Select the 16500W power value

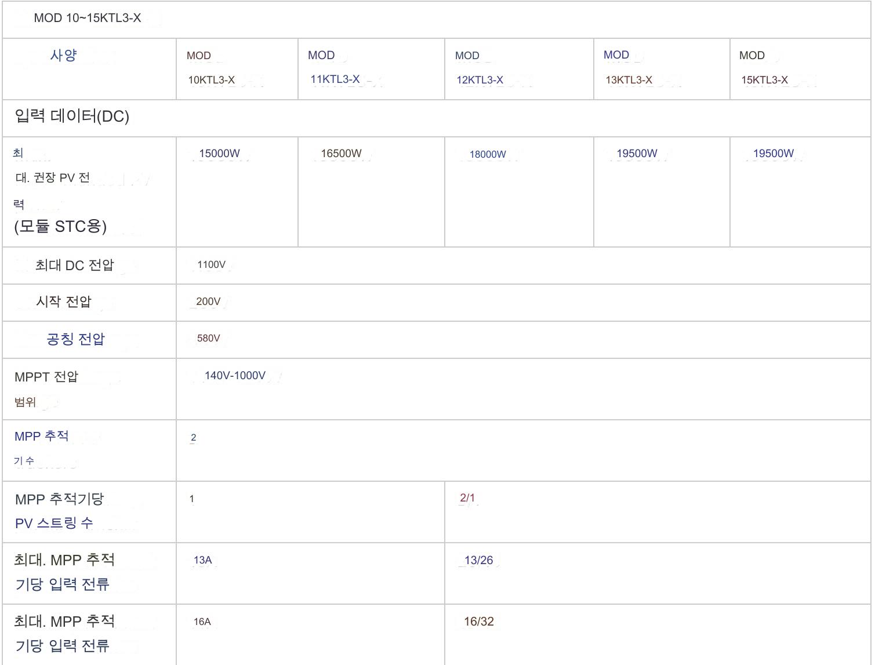point(341,154)
